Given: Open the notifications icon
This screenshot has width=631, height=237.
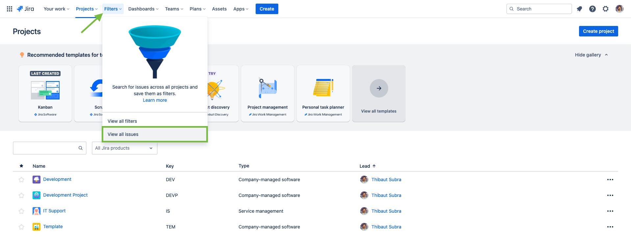Looking at the screenshot, I should pyautogui.click(x=579, y=9).
